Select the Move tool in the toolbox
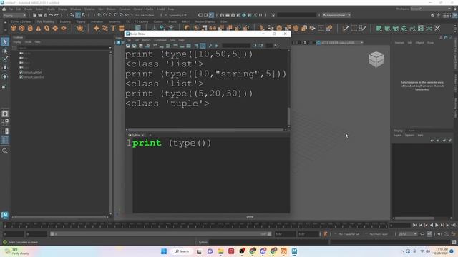This screenshot has width=458, height=257. [5, 68]
